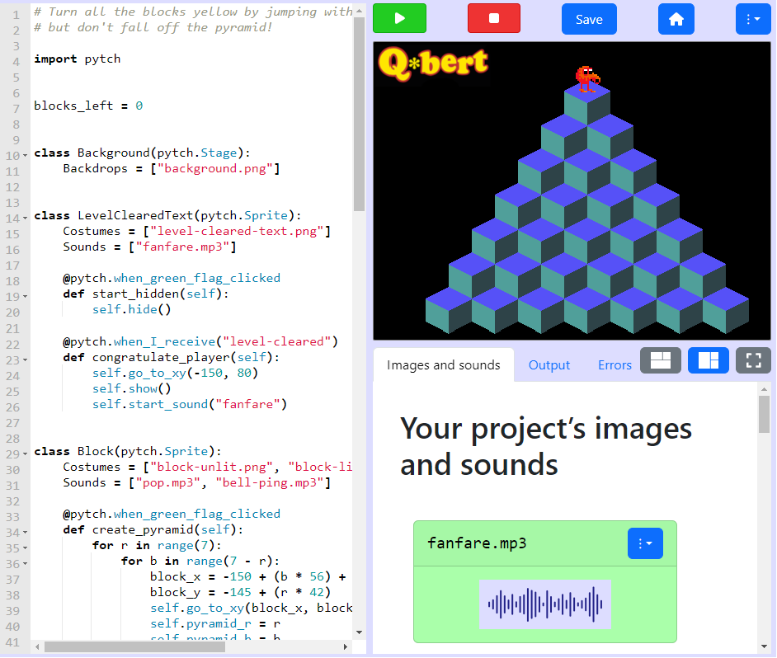Choose the wide-info-pane layout icon
777x658 pixels.
point(660,360)
